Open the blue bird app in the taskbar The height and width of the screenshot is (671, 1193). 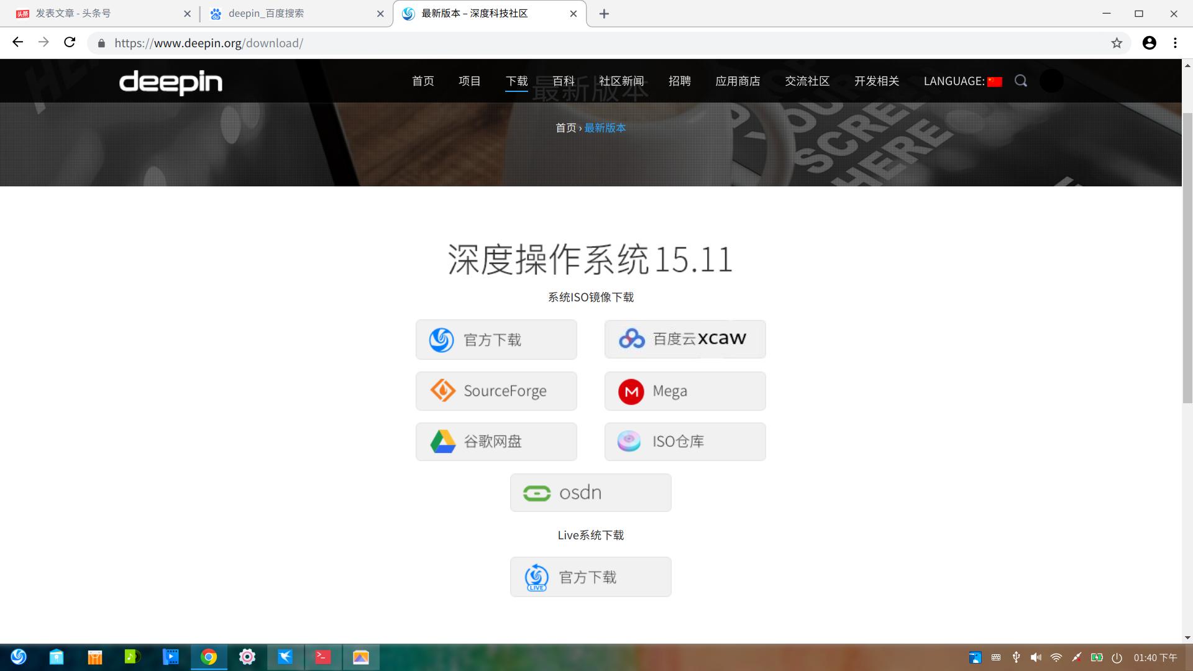pos(285,657)
